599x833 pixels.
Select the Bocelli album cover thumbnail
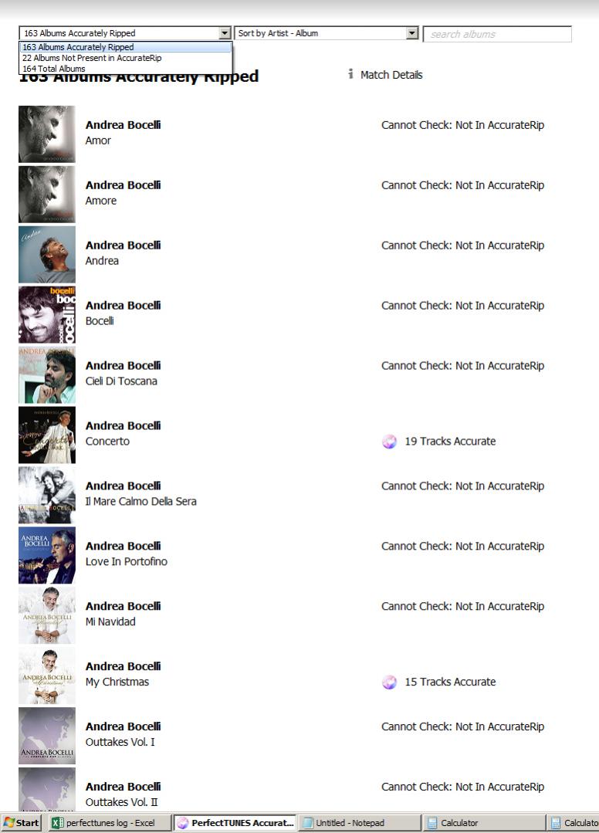tap(47, 314)
